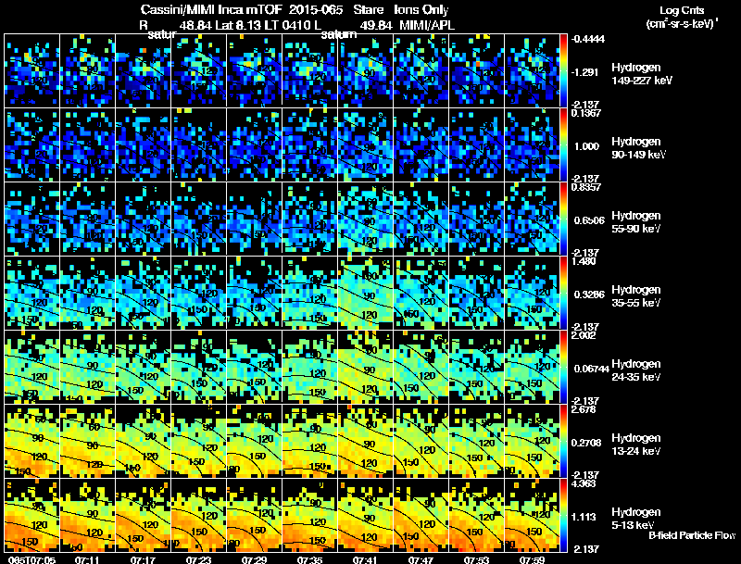Click the color bar for the 13-24 keV row
The height and width of the screenshot is (564, 741).
pos(563,442)
